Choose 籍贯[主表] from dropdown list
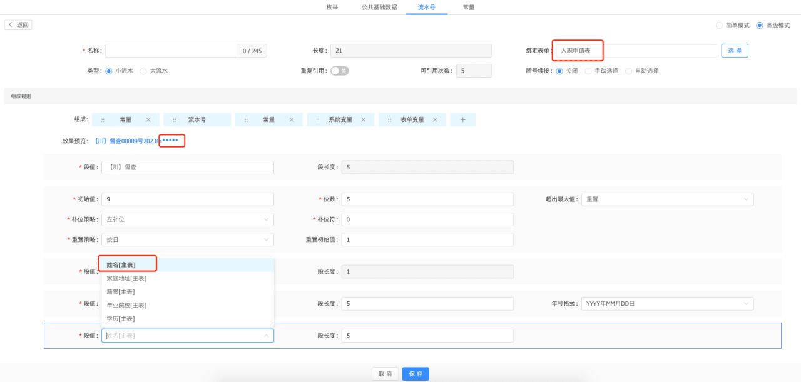This screenshot has height=382, width=801. [188, 292]
